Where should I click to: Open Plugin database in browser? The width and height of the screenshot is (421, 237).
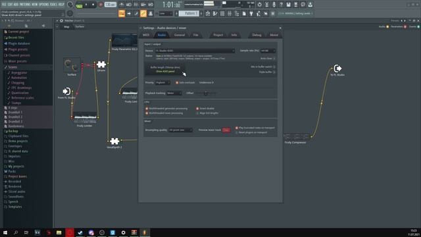19,43
